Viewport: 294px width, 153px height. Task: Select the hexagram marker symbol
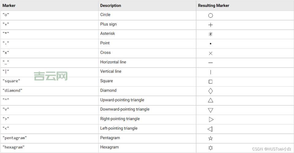click(210, 148)
